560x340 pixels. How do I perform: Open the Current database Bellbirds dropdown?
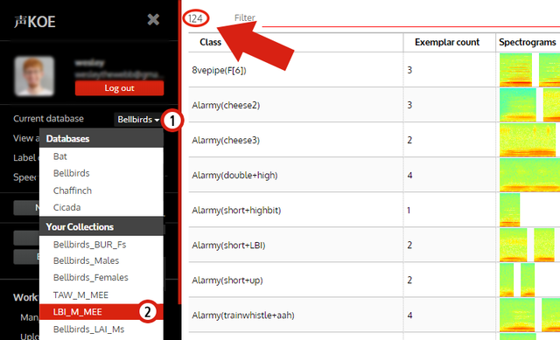(138, 120)
